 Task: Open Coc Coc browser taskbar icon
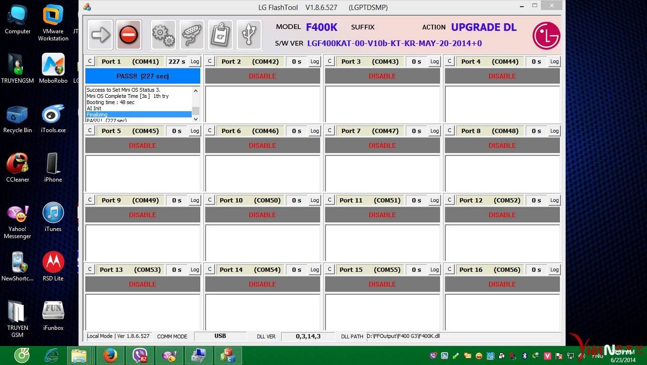coord(22,355)
